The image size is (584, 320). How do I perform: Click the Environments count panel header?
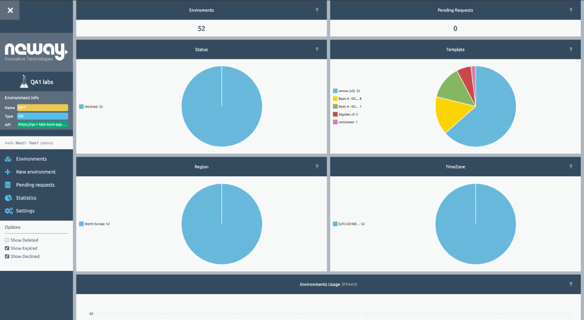pos(201,10)
